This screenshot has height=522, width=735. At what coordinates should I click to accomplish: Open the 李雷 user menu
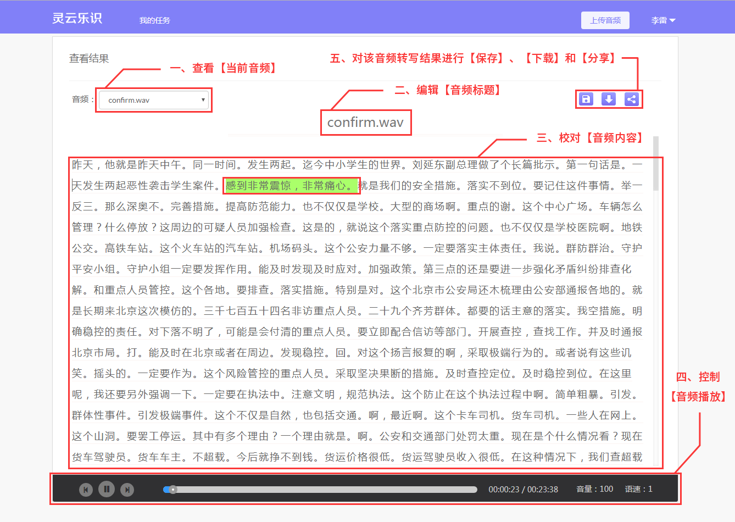(x=662, y=20)
